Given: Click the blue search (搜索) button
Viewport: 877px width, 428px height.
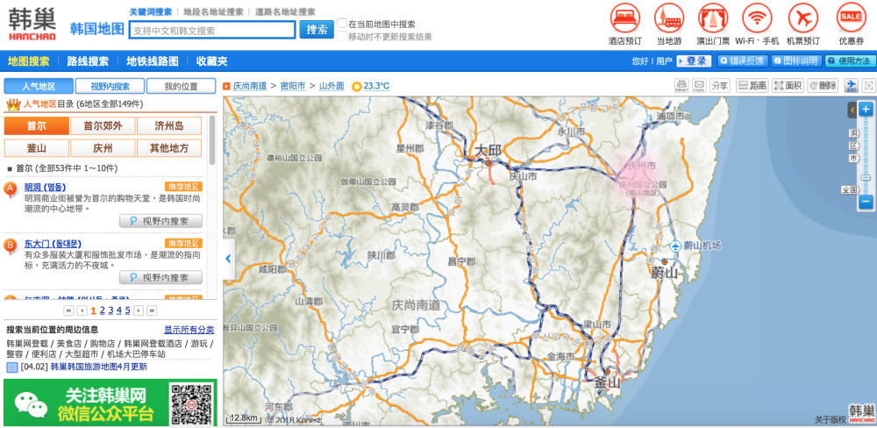Looking at the screenshot, I should (317, 30).
